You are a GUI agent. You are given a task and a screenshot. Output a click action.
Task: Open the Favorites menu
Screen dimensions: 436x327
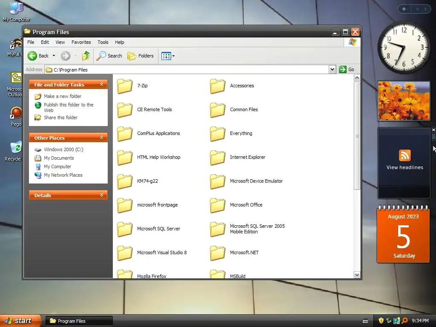[81, 42]
